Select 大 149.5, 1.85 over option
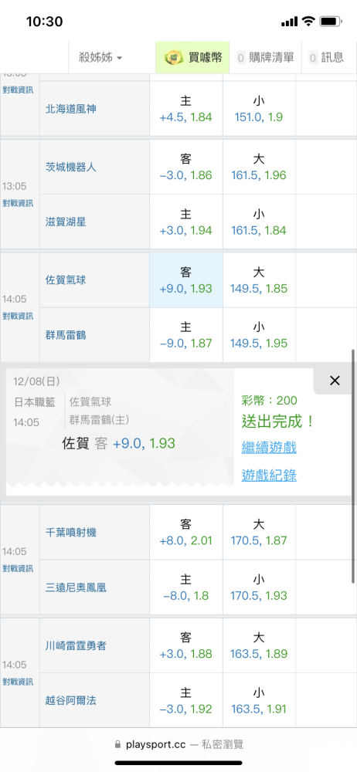 (x=259, y=280)
